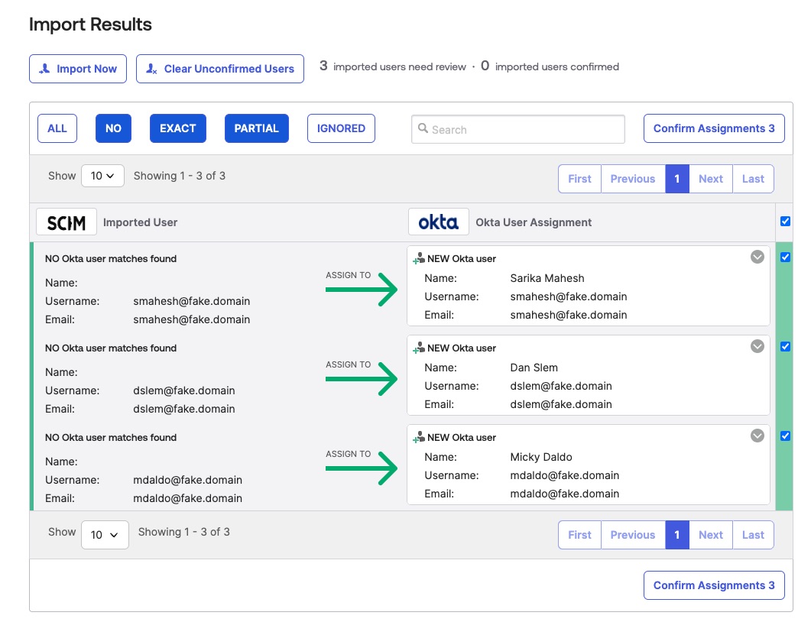The height and width of the screenshot is (622, 811).
Task: Click the bottom Confirm Assignments 3 button
Action: coord(714,585)
